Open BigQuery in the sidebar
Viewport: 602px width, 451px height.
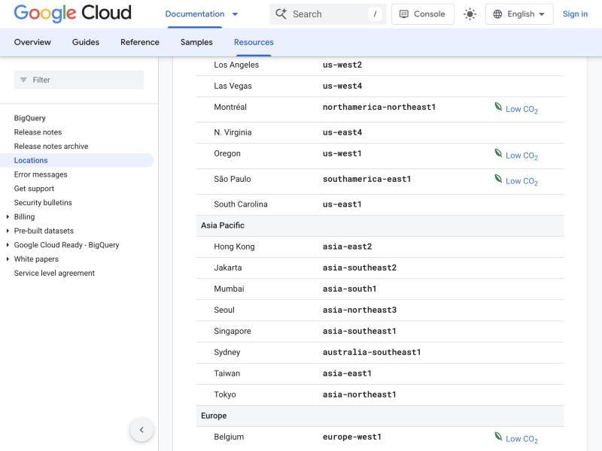click(x=30, y=118)
